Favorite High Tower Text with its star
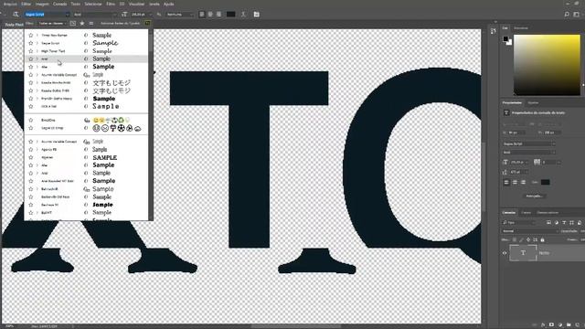This screenshot has height=329, width=585. (x=31, y=51)
